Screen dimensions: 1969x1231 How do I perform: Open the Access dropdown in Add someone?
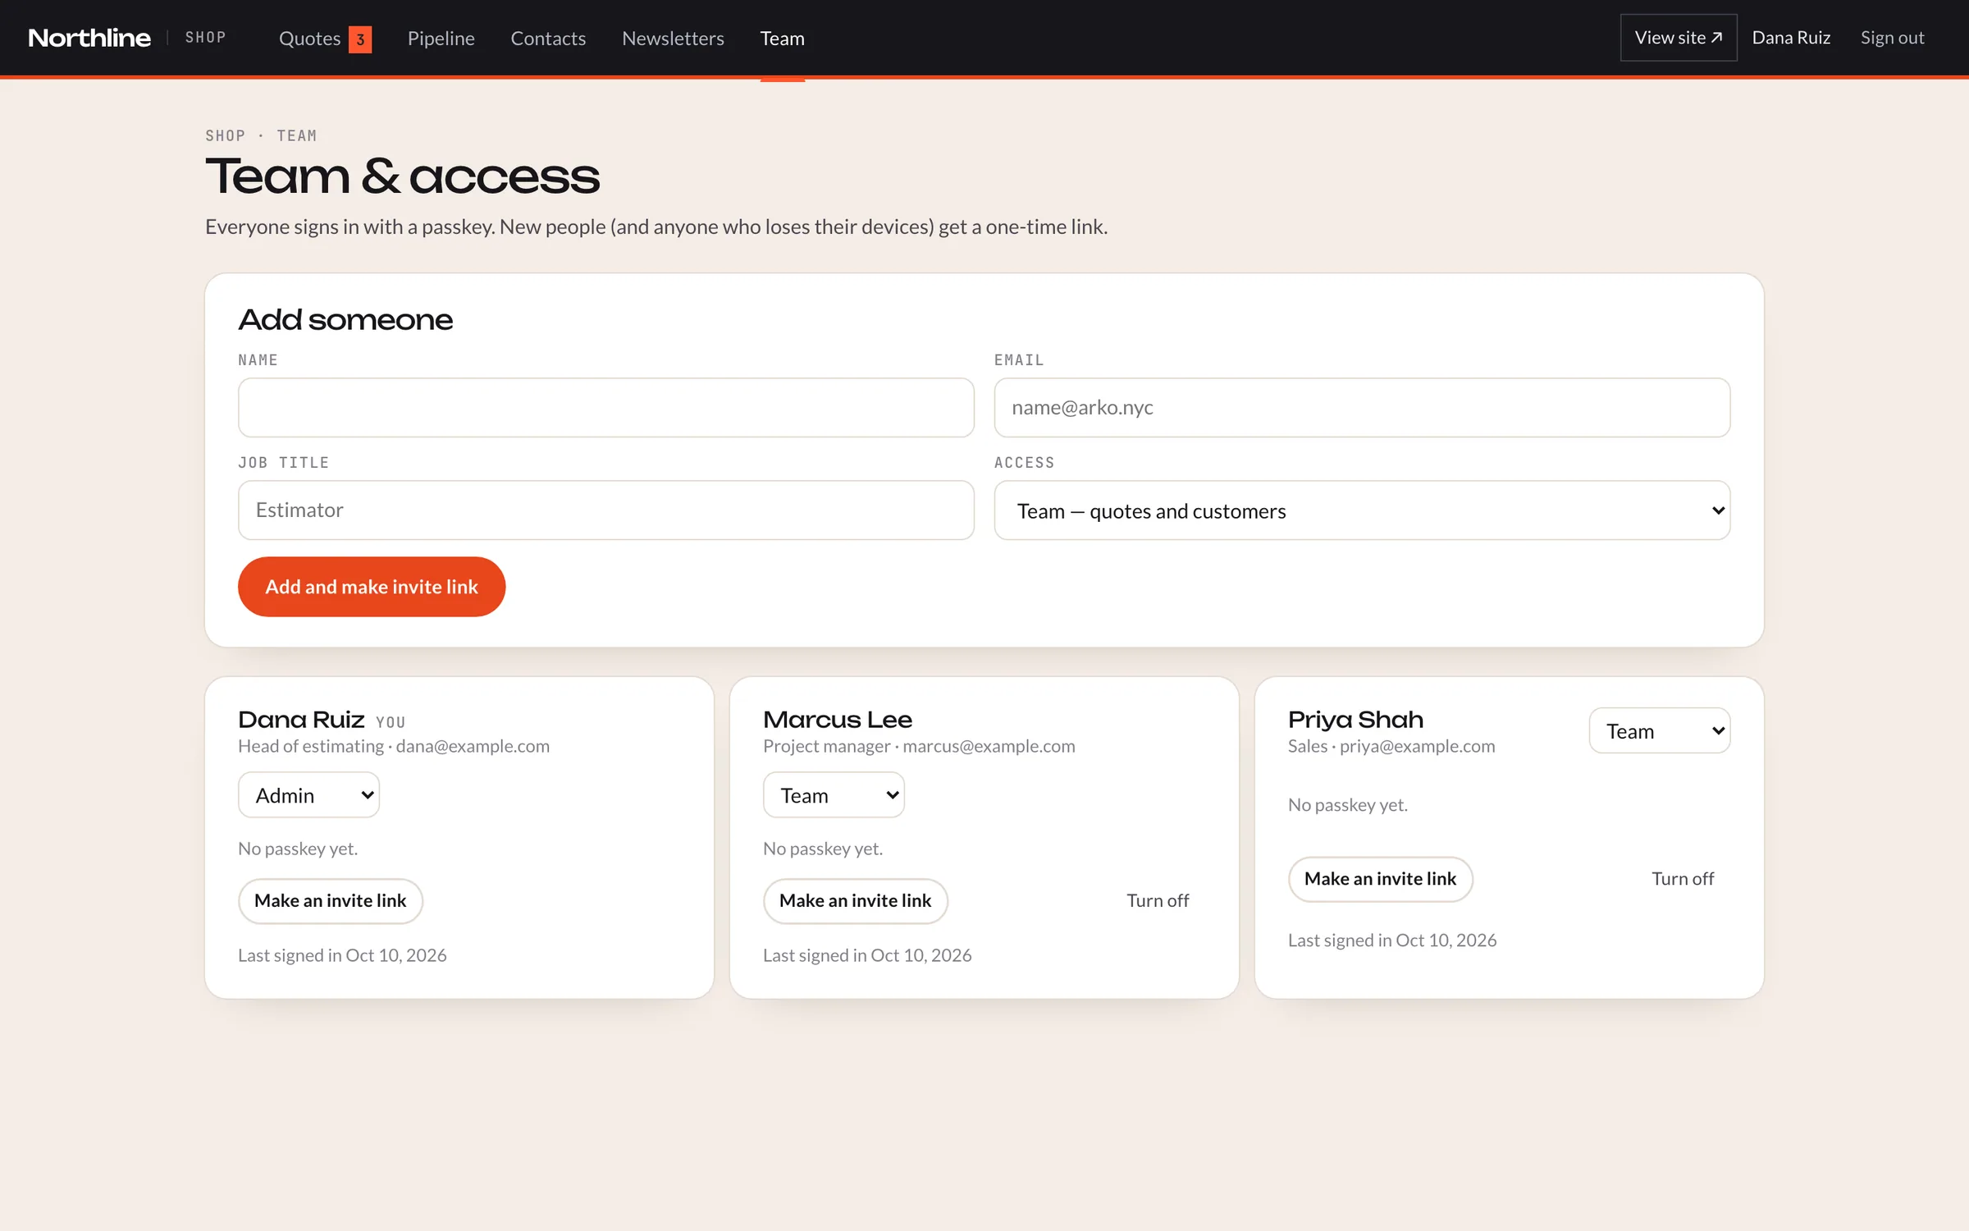[1362, 510]
